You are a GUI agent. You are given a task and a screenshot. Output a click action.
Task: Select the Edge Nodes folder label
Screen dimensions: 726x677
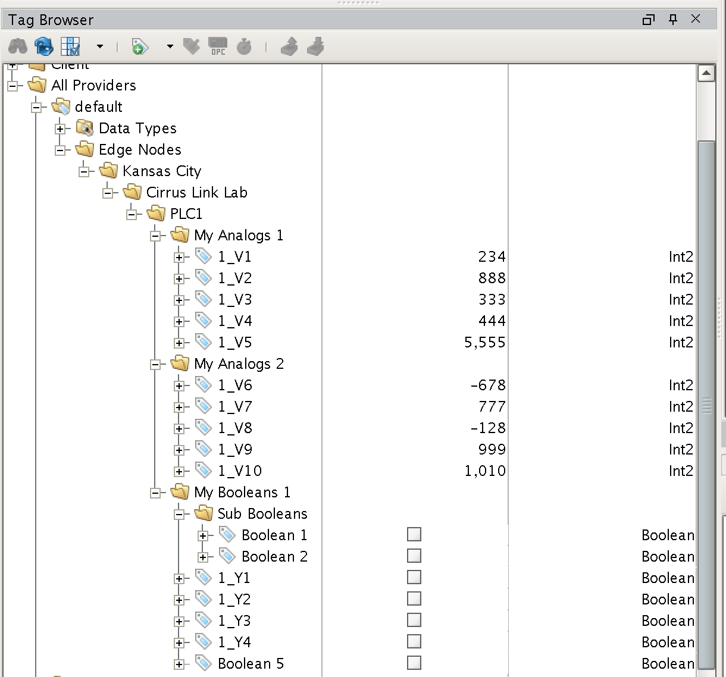coord(140,149)
